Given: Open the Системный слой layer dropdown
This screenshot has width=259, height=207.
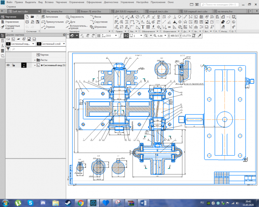Looking at the screenshot, I should click(x=52, y=44).
